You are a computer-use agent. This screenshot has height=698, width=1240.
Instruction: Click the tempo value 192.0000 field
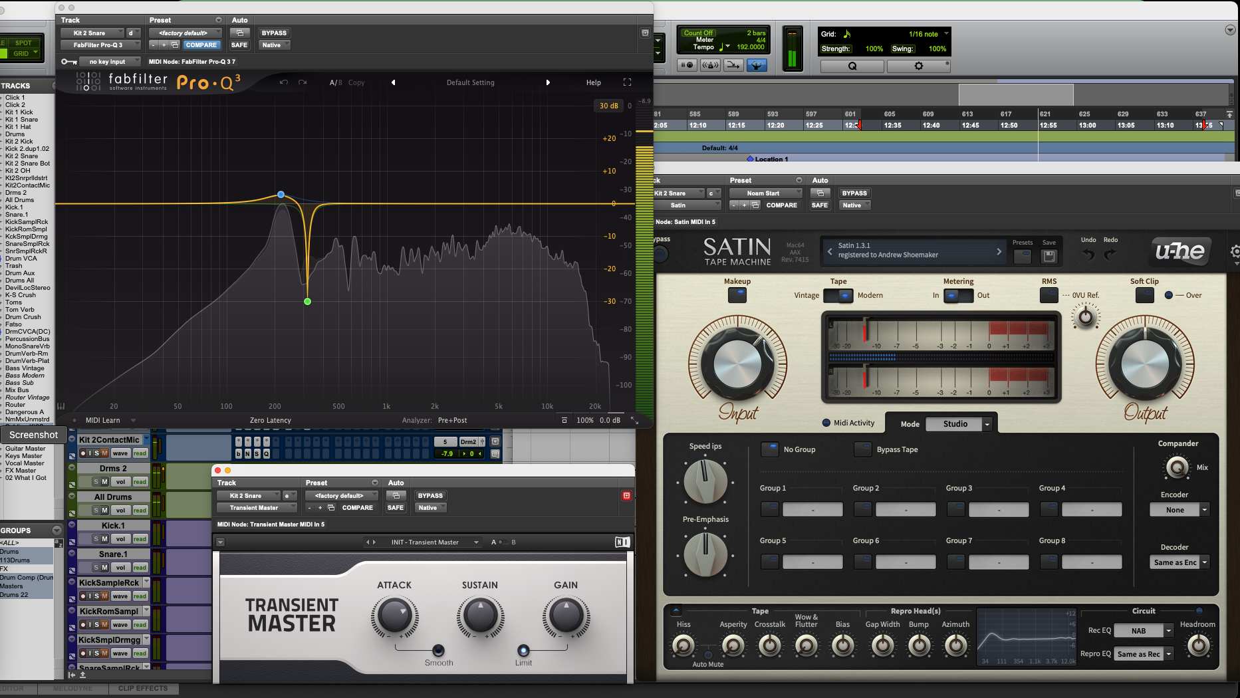click(x=750, y=47)
